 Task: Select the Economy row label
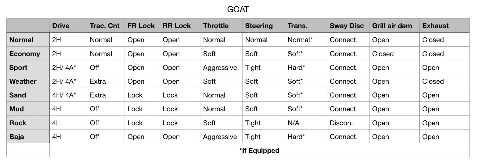(x=28, y=54)
